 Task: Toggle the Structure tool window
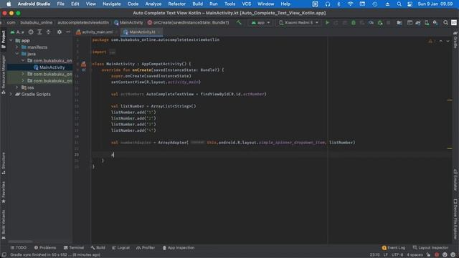click(4, 163)
